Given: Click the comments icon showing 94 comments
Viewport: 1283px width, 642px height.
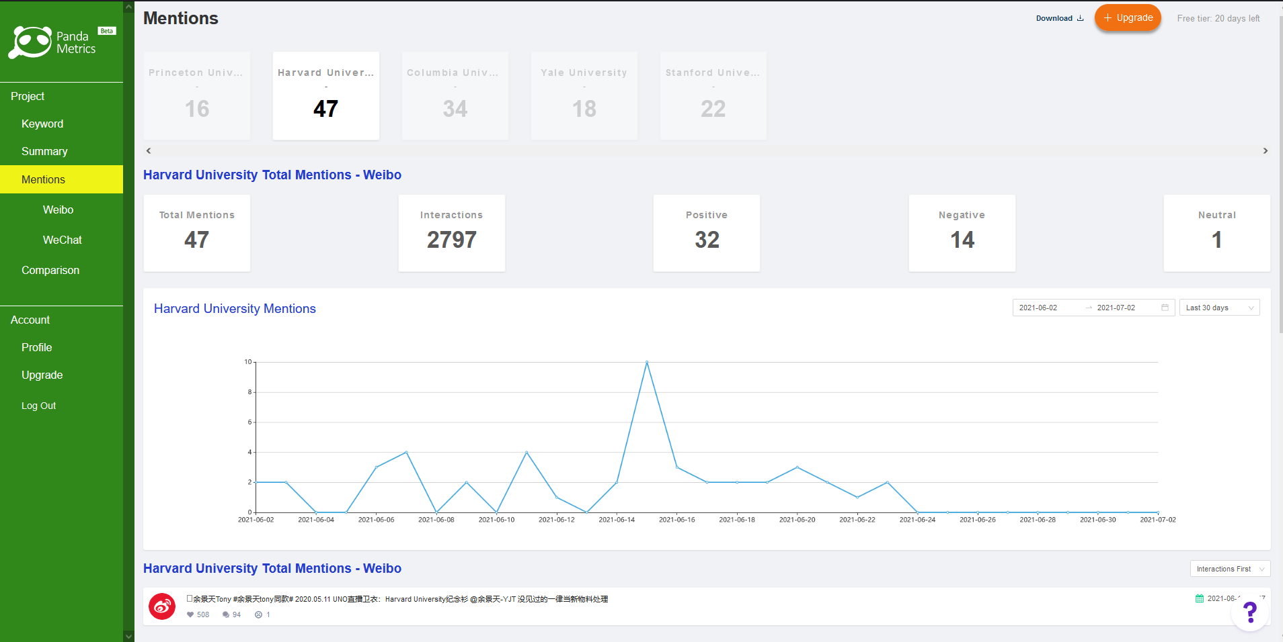Looking at the screenshot, I should pyautogui.click(x=227, y=614).
